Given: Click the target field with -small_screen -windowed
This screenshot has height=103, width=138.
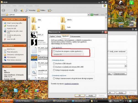Looking at the screenshot, I should (117, 52).
